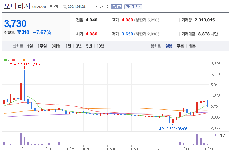Click the 07/01 date axis label
229x156 pixels.
point(87,149)
